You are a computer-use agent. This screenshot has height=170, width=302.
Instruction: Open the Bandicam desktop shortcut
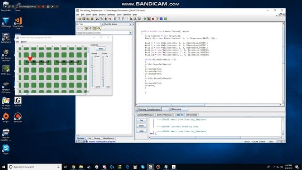[18, 118]
